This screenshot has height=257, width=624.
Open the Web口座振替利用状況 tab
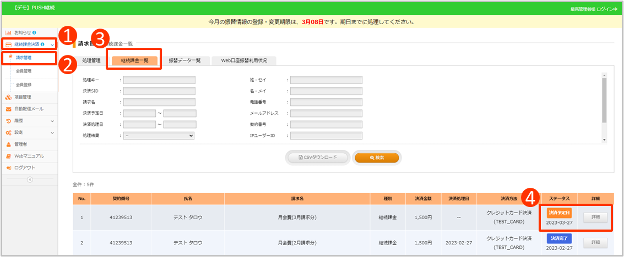(x=243, y=60)
